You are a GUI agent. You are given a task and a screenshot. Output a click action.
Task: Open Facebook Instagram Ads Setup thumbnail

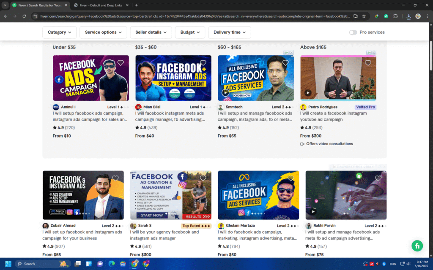(x=173, y=78)
